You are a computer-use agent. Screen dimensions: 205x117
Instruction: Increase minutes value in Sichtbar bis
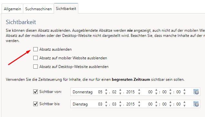click(170, 102)
